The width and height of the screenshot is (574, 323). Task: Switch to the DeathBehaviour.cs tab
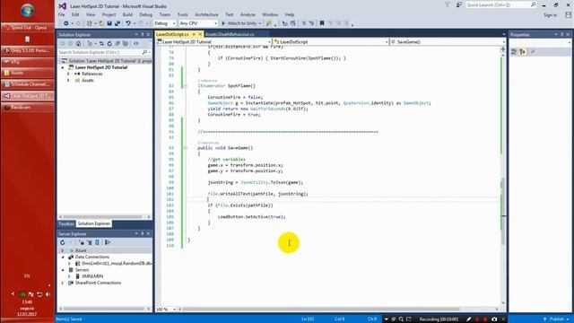230,34
